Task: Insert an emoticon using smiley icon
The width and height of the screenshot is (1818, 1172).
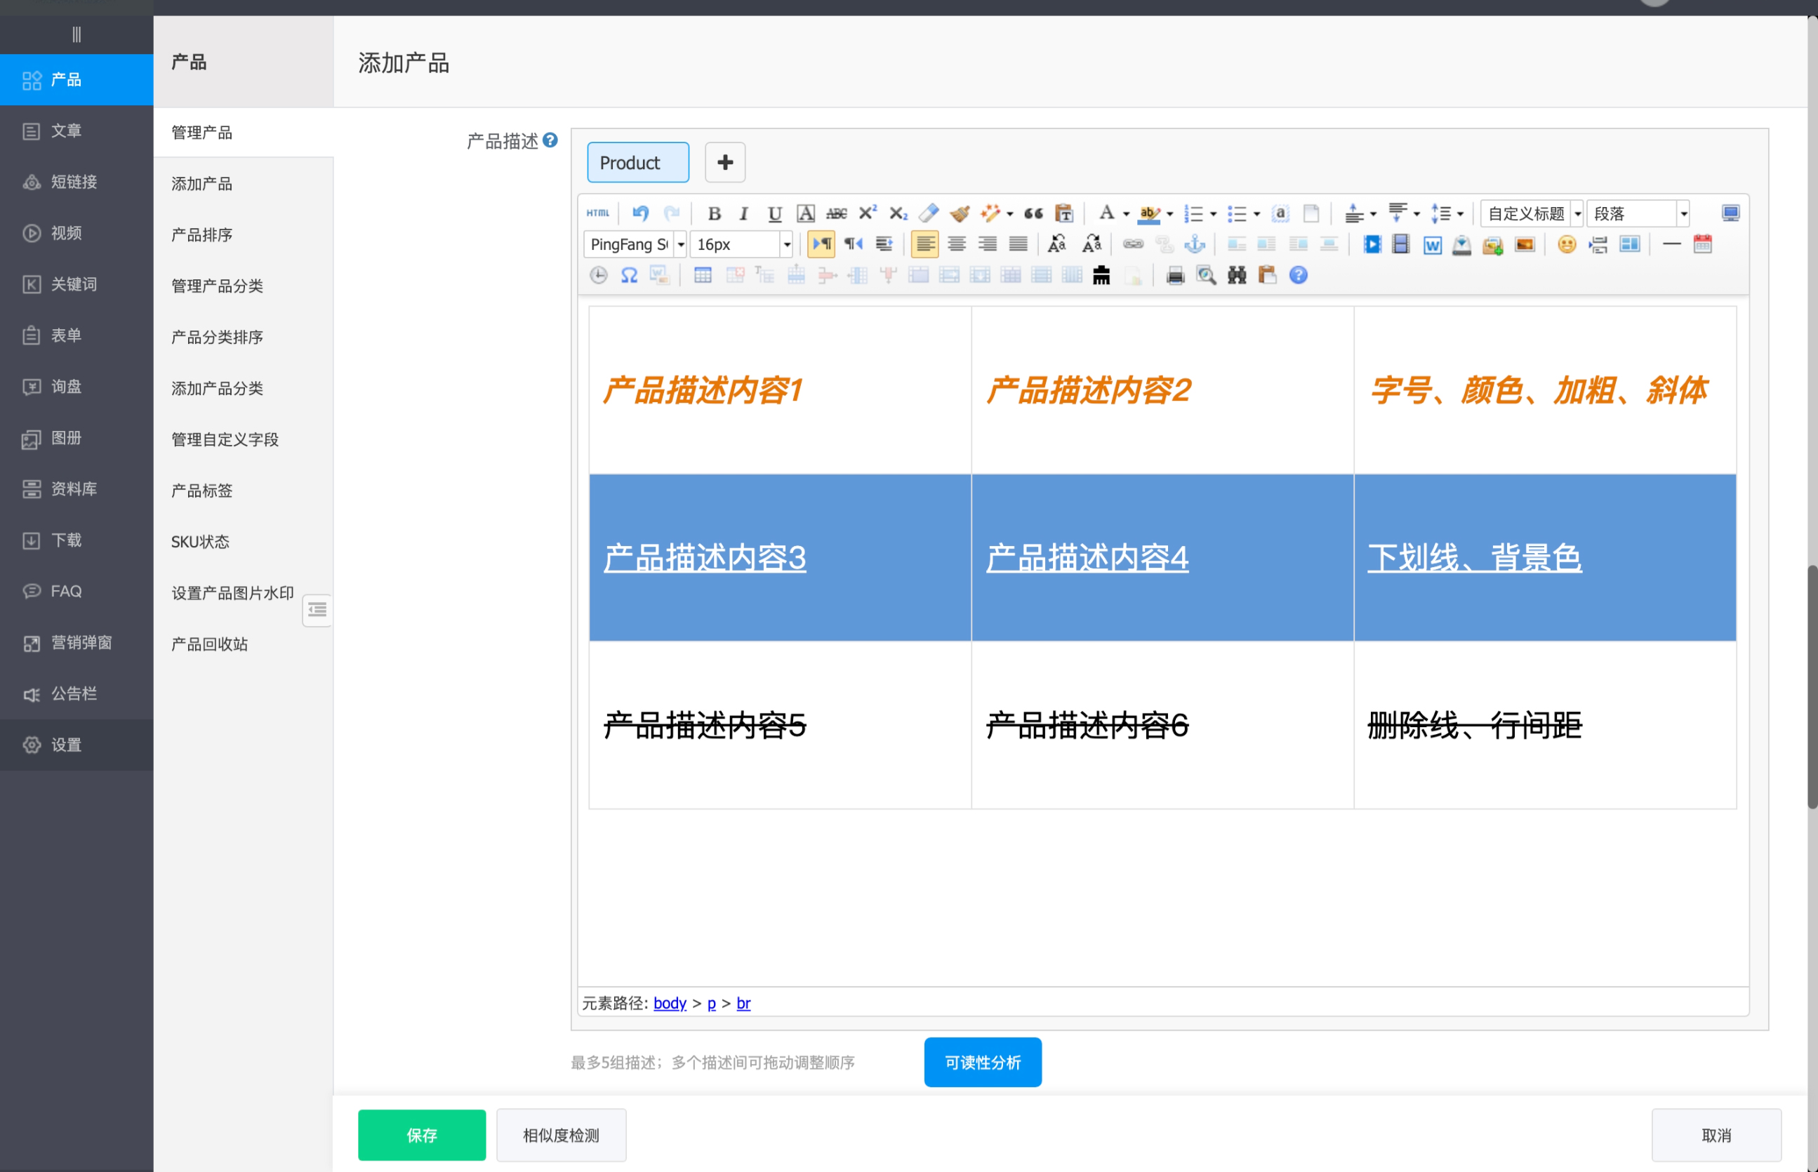Action: pos(1566,244)
